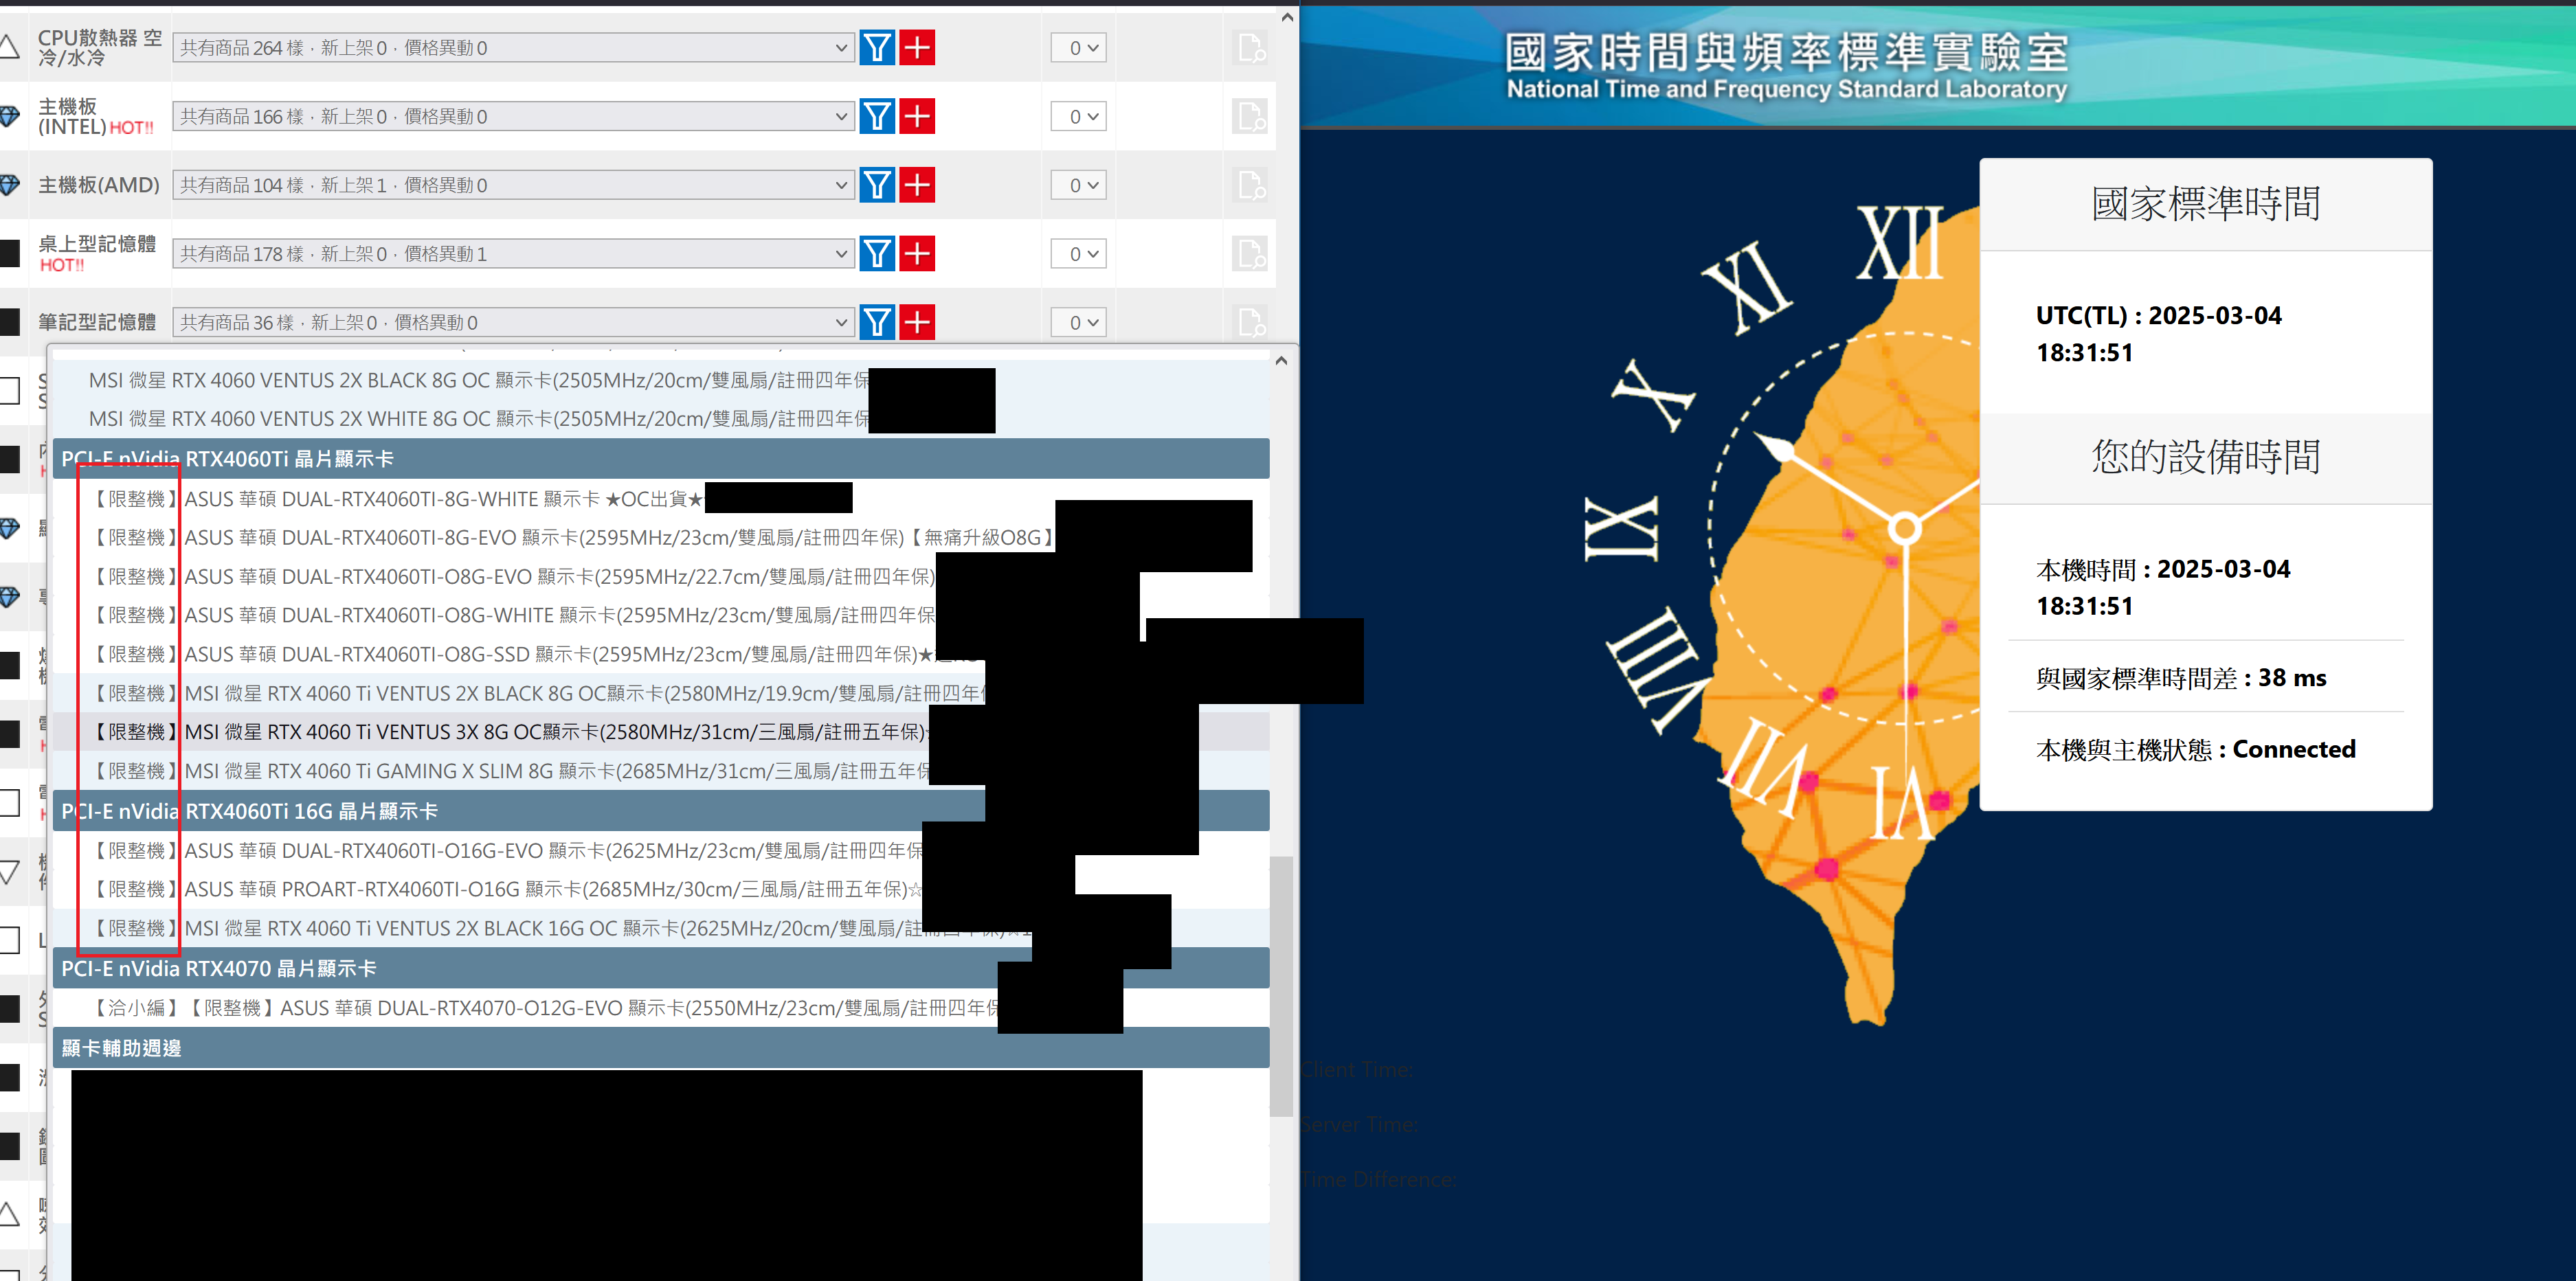Select ASUS DUAL-RTX4060TI-O8G-SSD option
Screen dimensions: 2576x1281
coord(661,654)
